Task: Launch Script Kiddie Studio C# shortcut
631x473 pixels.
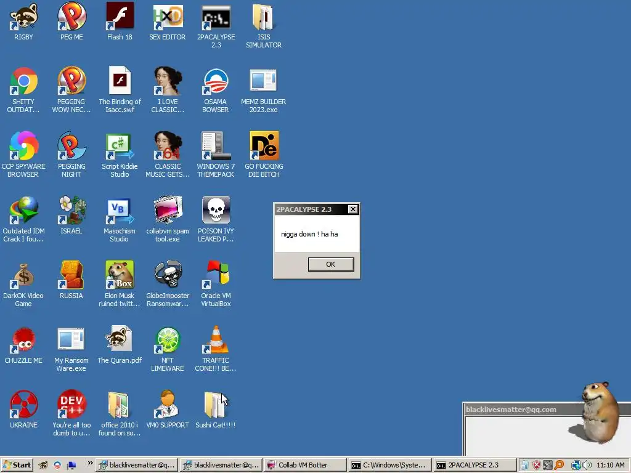Action: click(120, 155)
